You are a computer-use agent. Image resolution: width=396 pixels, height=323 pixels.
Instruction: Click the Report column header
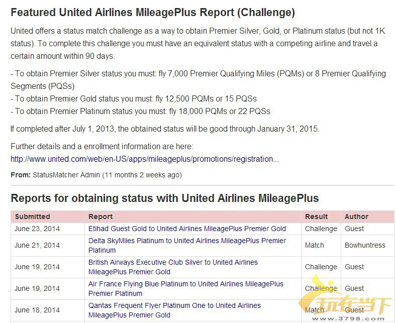tap(101, 217)
